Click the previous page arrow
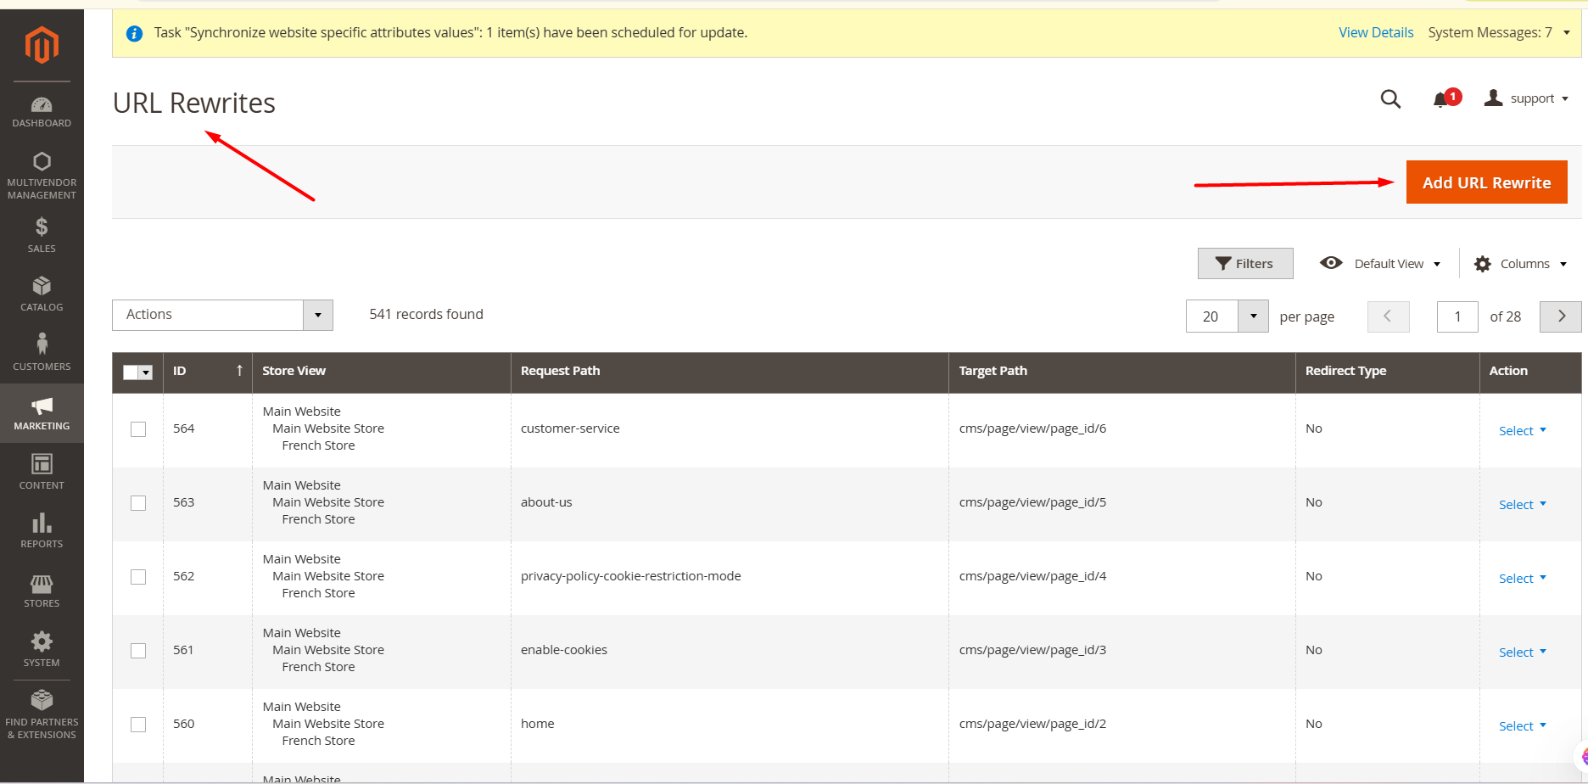 click(1388, 316)
